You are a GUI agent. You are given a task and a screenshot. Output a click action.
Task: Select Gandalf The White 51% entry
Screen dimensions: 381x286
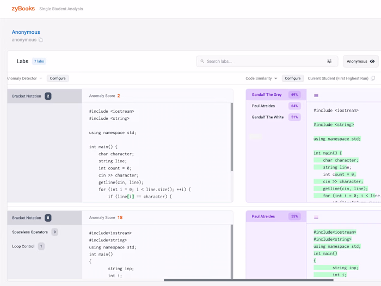tap(276, 117)
